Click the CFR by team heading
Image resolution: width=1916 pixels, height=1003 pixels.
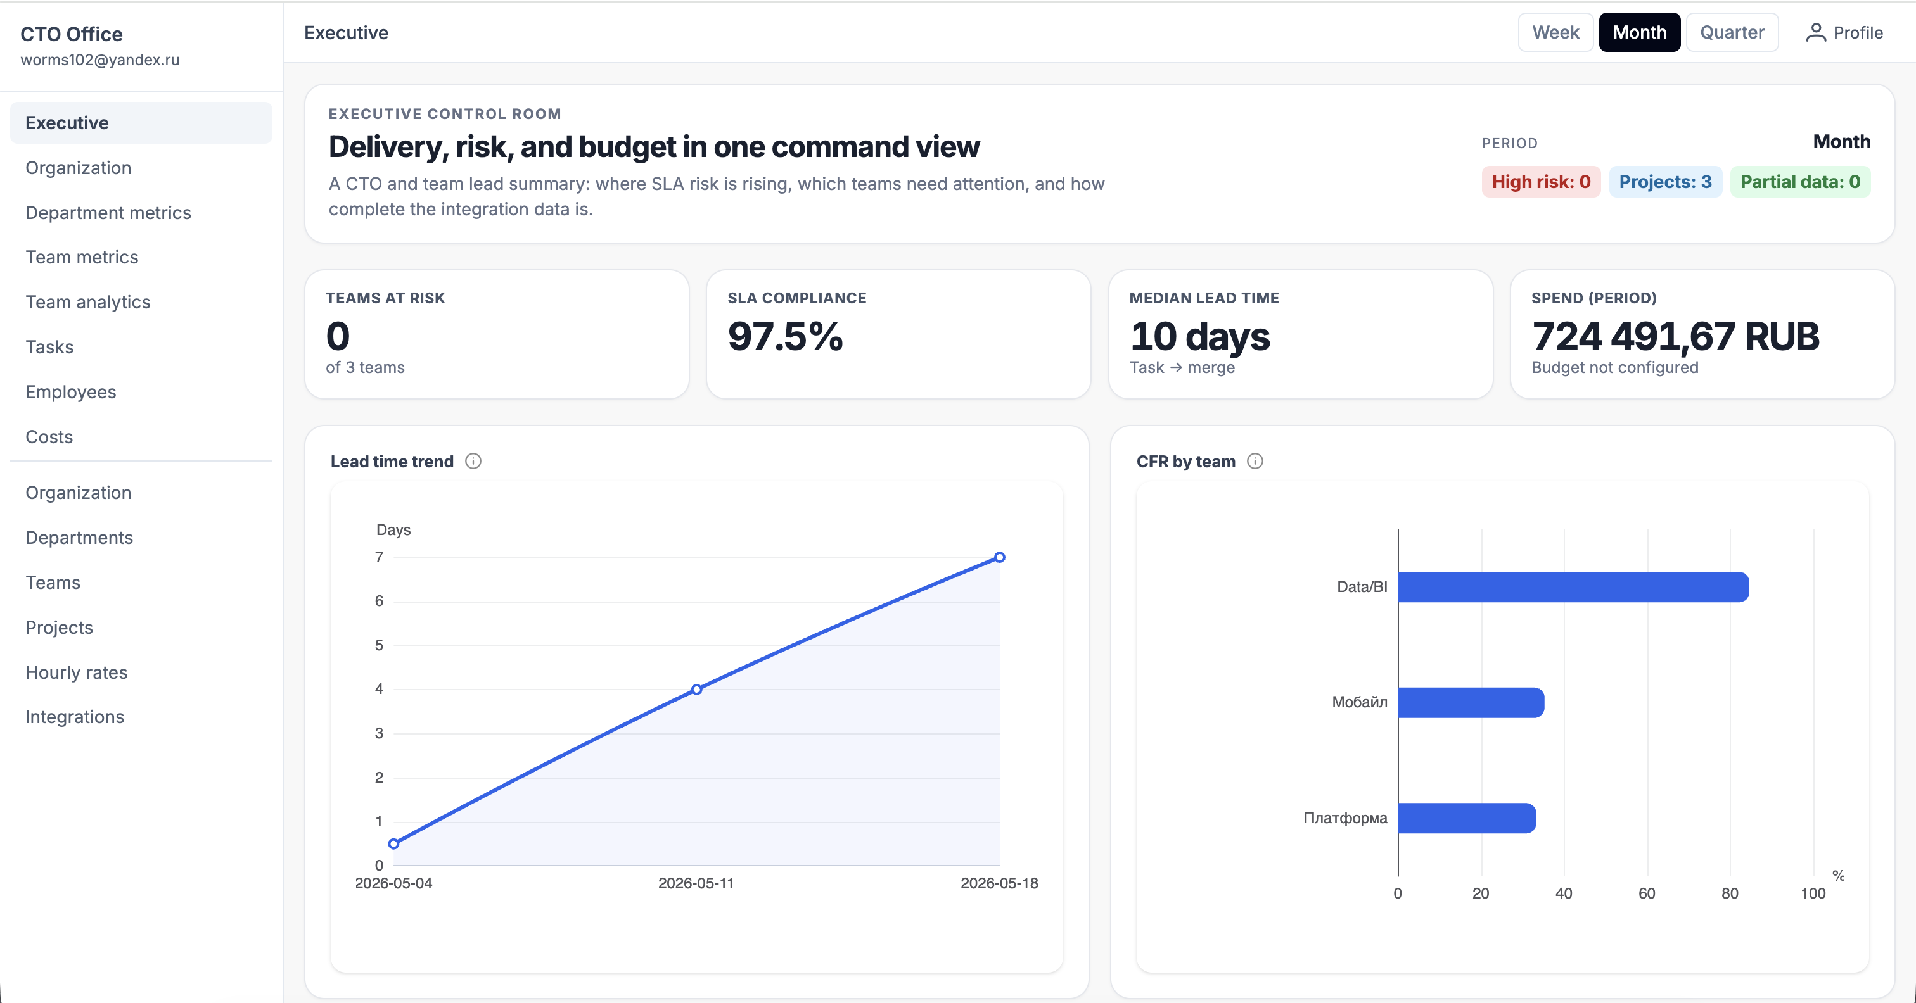tap(1185, 462)
